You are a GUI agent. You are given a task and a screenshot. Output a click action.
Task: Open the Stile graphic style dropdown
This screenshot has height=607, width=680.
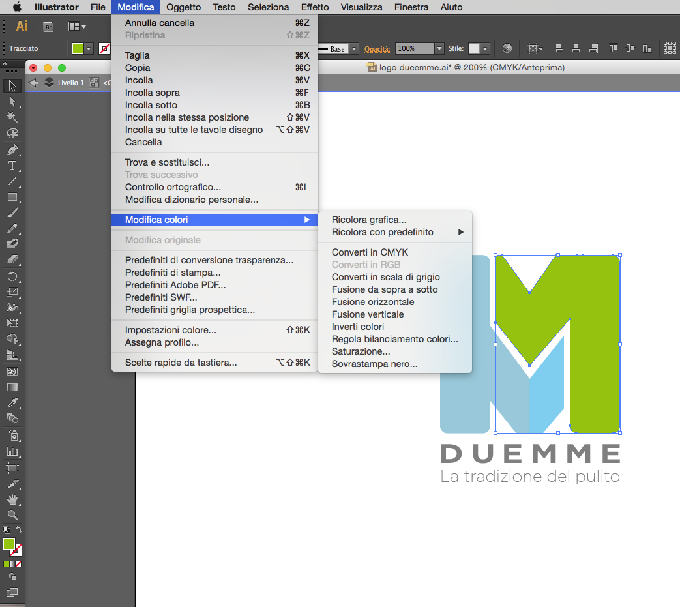[x=485, y=48]
